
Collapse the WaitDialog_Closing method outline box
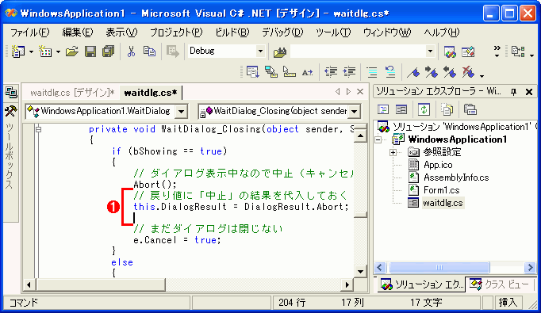(38, 130)
